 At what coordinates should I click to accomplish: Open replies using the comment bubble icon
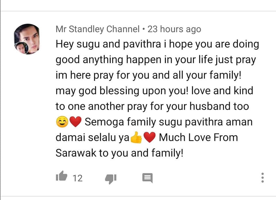(x=147, y=178)
